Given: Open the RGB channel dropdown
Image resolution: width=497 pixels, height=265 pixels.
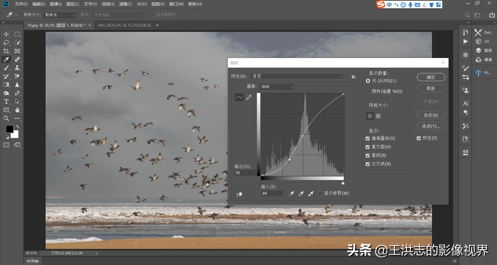Looking at the screenshot, I should (x=276, y=87).
